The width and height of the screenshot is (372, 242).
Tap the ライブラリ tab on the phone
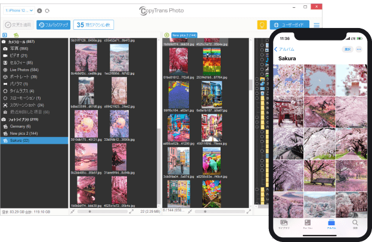tap(284, 224)
